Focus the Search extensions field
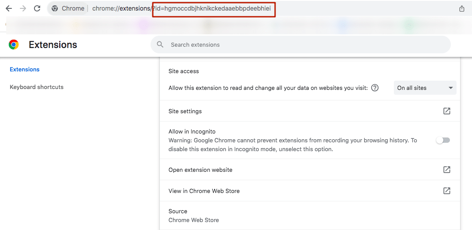This screenshot has width=472, height=230. click(x=305, y=45)
